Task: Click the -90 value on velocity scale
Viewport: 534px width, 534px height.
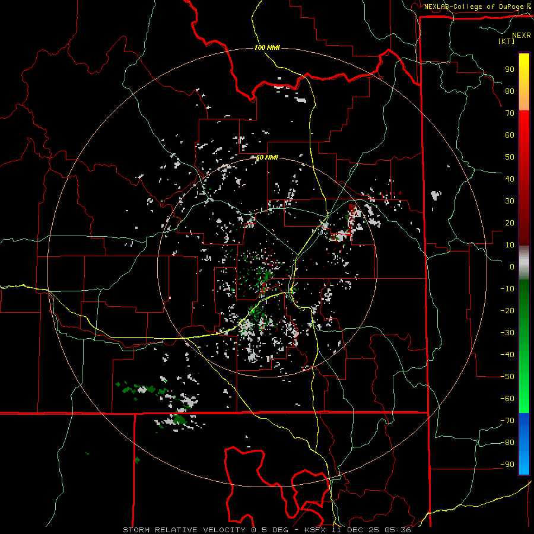Action: [x=507, y=465]
